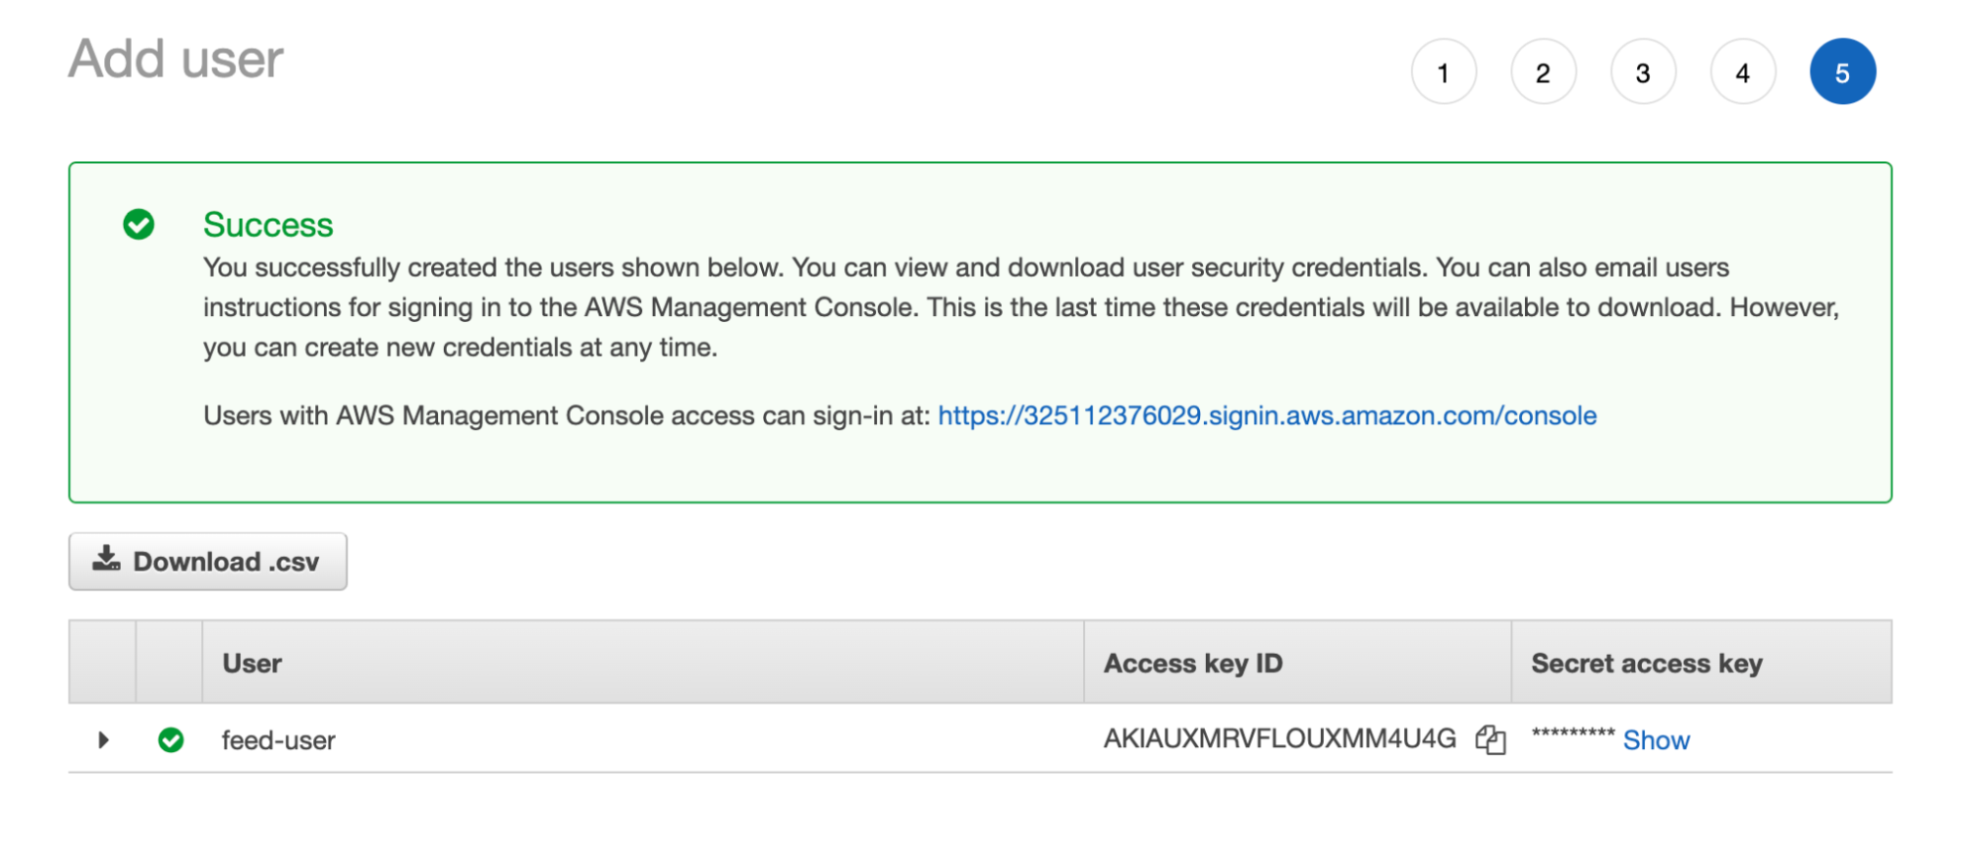Go to wizard step 2
This screenshot has height=861, width=1963.
coord(1543,72)
